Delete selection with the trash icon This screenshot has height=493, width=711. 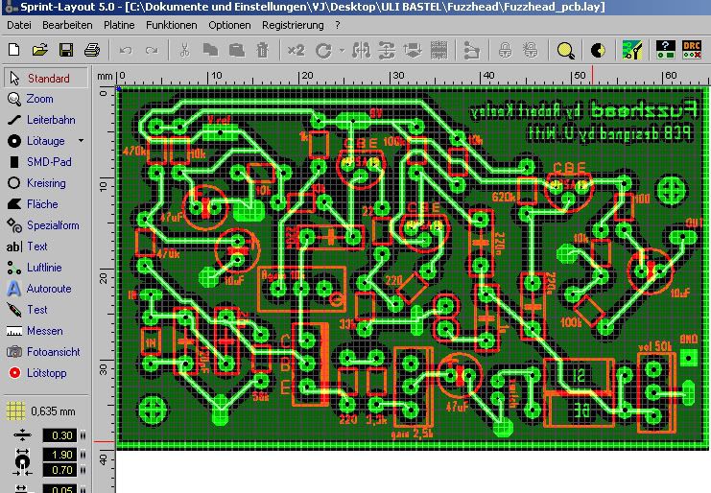pyautogui.click(x=263, y=50)
